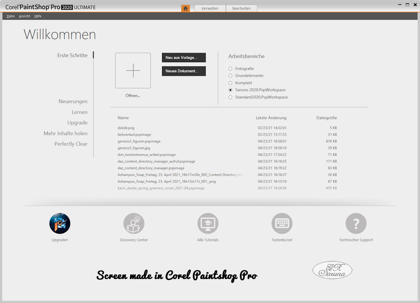Select Saruna-2020.PspWorkspace option

click(x=230, y=90)
